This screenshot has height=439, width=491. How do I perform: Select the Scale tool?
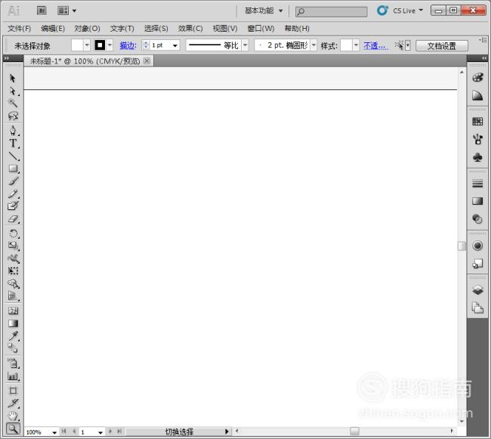(13, 246)
